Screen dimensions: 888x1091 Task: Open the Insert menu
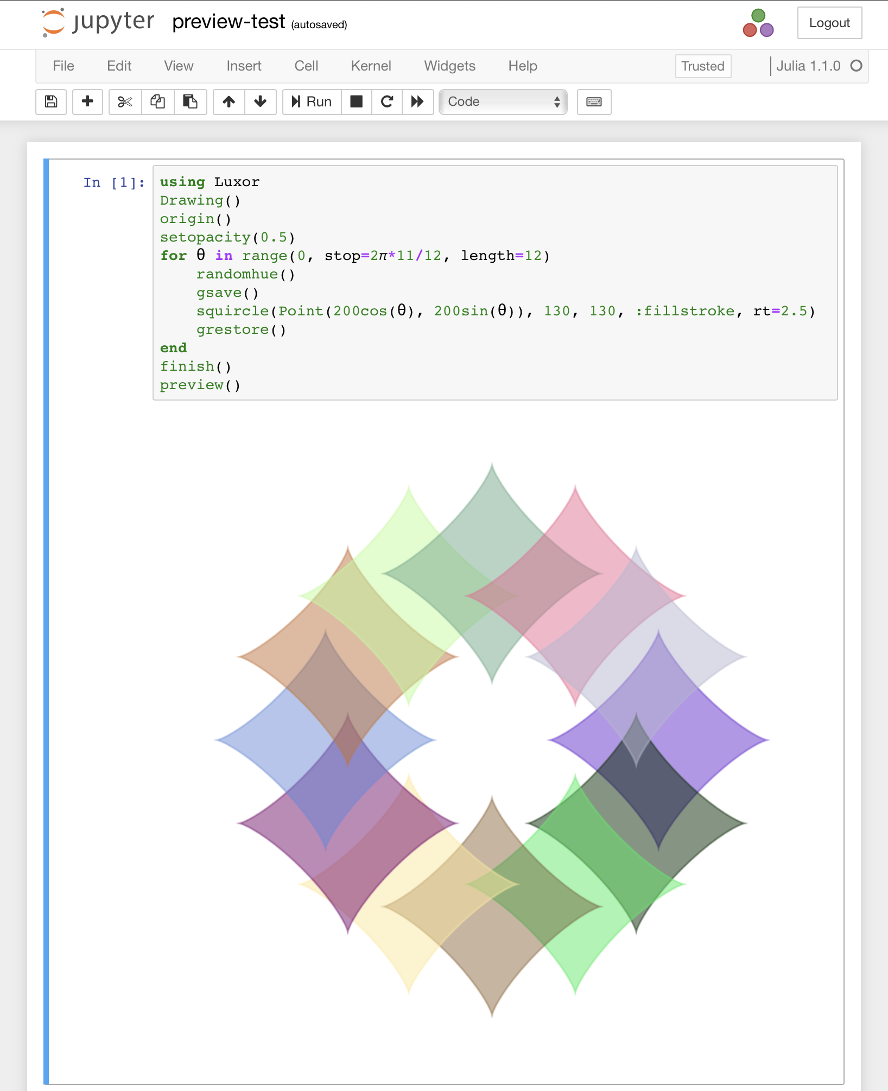[244, 66]
